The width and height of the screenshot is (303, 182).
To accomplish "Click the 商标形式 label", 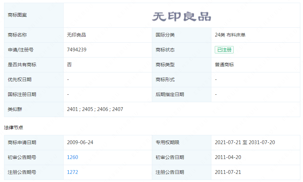I will click(165, 79).
